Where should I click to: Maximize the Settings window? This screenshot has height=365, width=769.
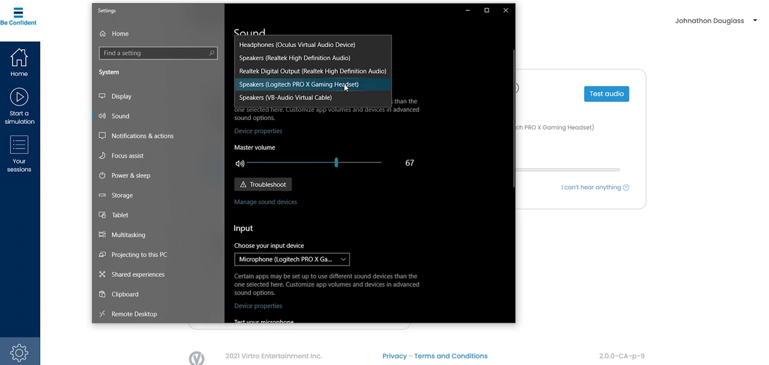click(486, 10)
